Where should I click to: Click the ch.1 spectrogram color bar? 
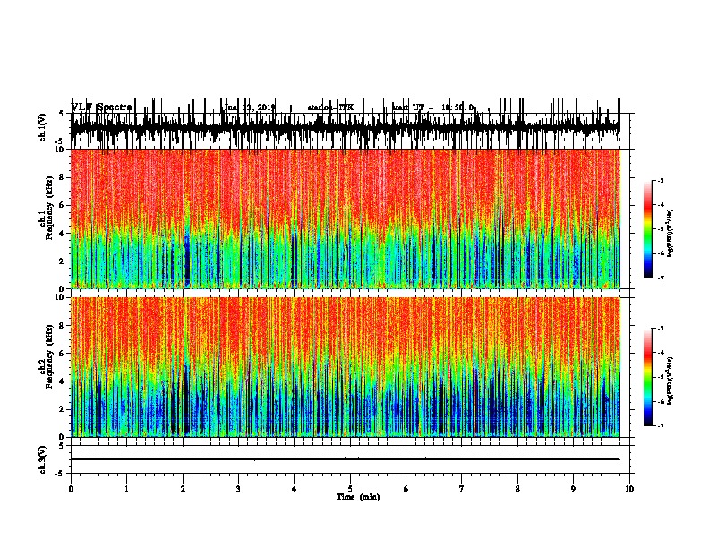coord(647,229)
